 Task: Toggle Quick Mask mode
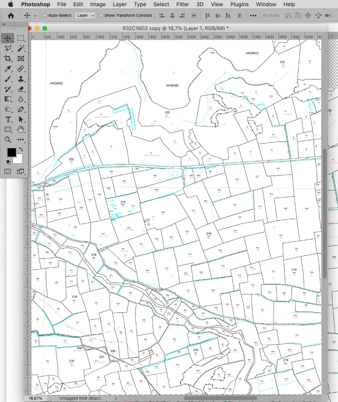pyautogui.click(x=8, y=171)
